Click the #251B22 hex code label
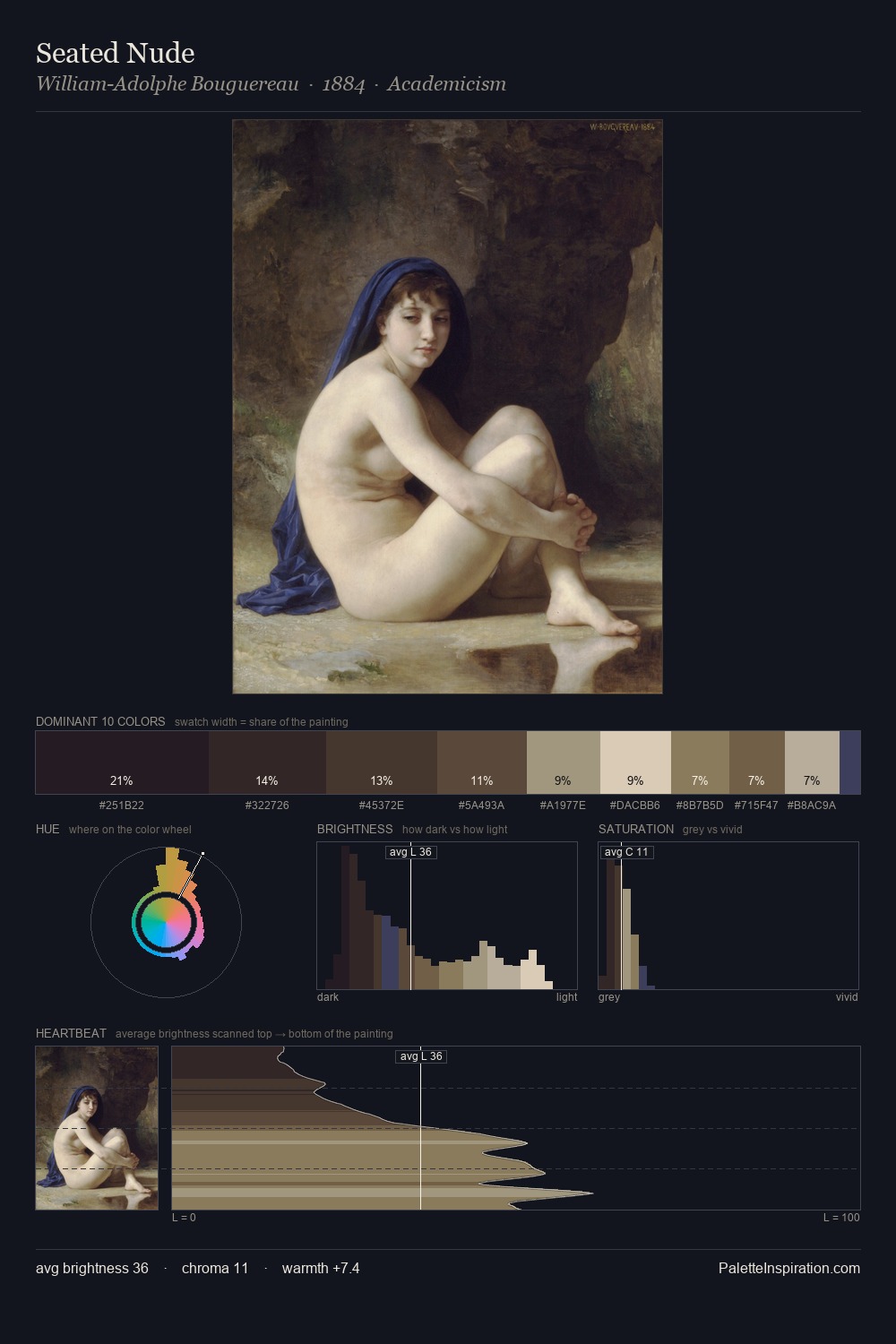Viewport: 896px width, 1344px height. point(122,806)
